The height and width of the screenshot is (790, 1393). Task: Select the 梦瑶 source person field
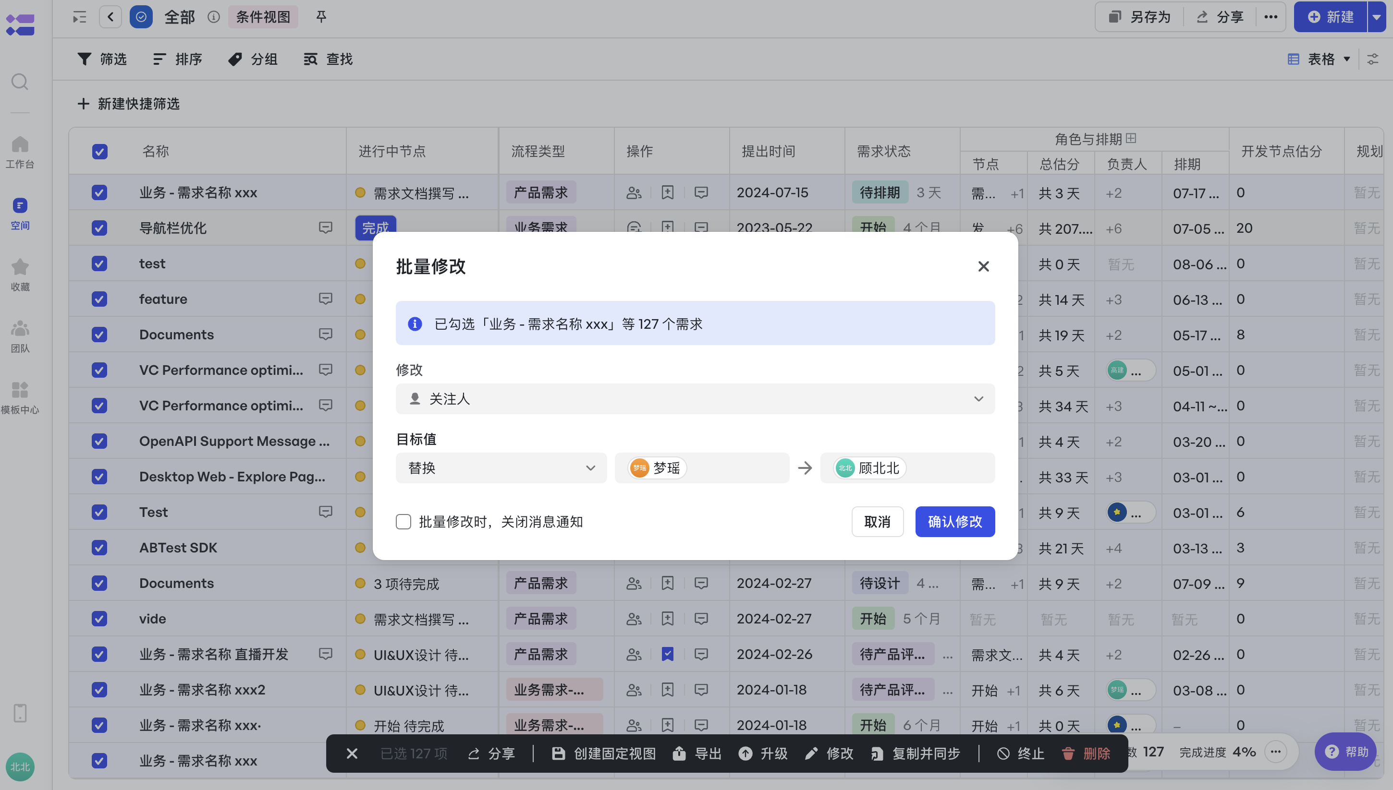click(702, 467)
